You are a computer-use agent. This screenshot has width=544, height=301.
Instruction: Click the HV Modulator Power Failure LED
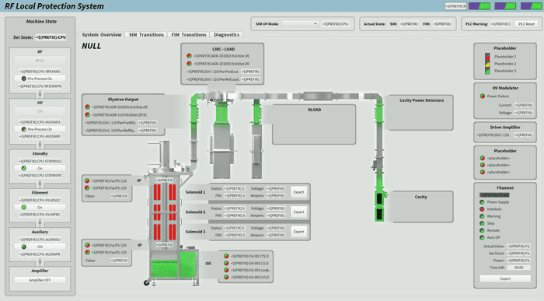483,96
